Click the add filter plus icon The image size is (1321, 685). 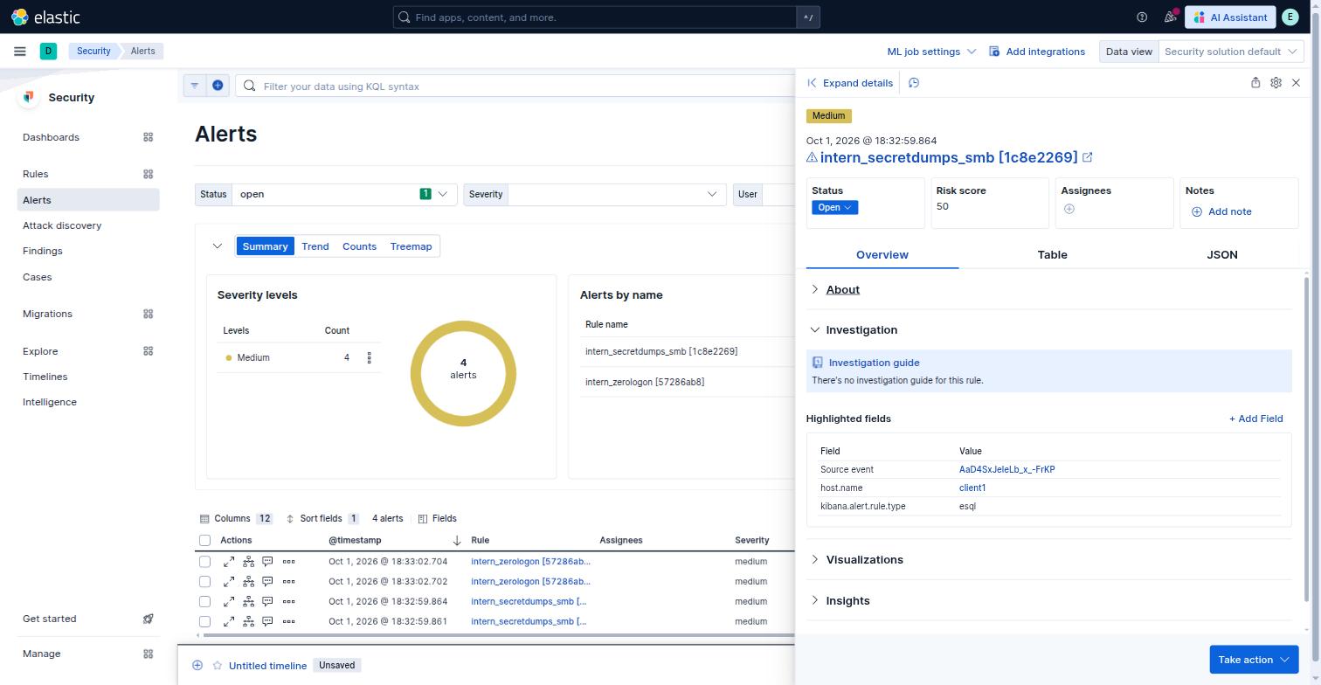[218, 86]
